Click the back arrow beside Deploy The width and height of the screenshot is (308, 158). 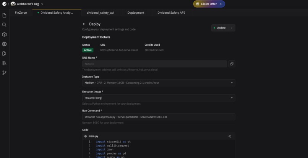tap(84, 24)
